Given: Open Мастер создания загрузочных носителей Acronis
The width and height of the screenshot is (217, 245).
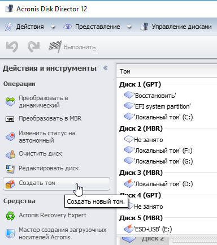Looking at the screenshot, I should click(63, 234).
